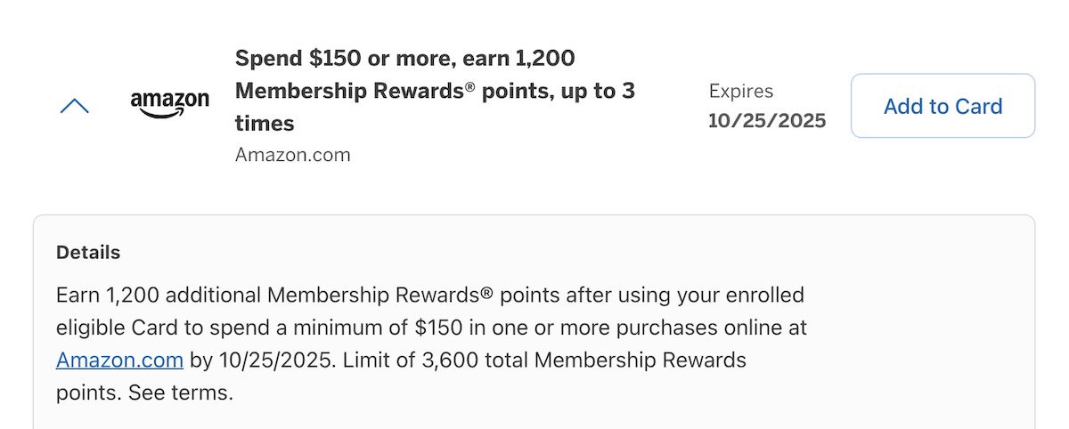Viewport: 1069px width, 429px height.
Task: Click 'points.' before See terms
Action: click(89, 393)
